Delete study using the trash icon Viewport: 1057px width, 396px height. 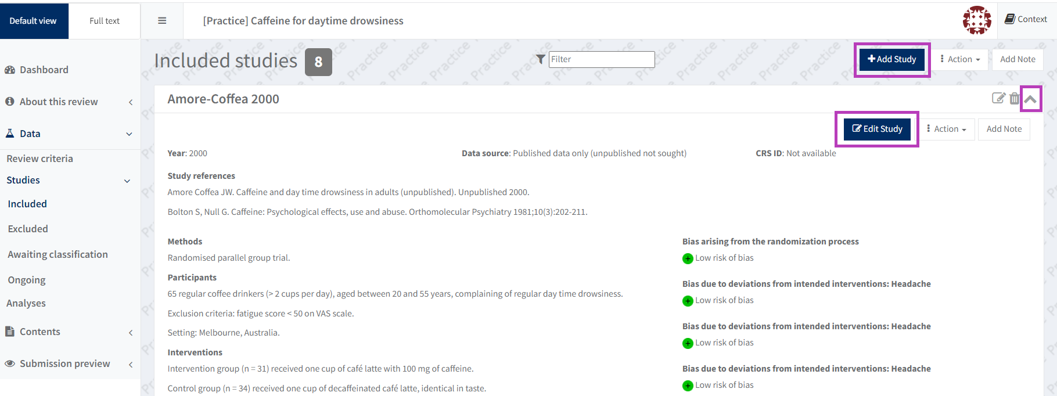(x=1014, y=99)
